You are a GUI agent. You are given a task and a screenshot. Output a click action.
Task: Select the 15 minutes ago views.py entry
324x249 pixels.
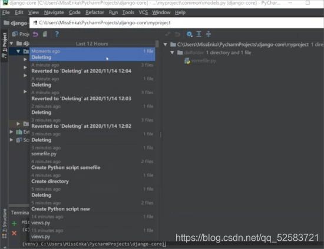(92, 234)
